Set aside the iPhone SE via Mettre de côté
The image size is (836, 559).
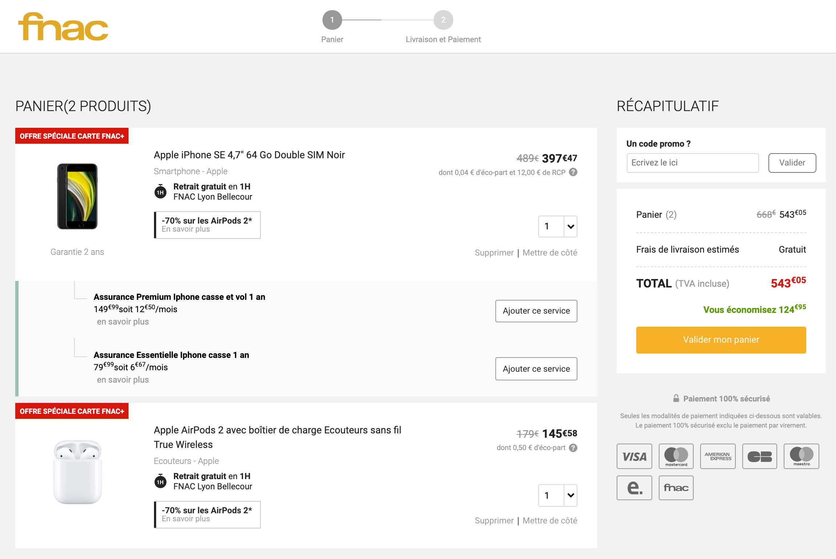[x=550, y=253]
